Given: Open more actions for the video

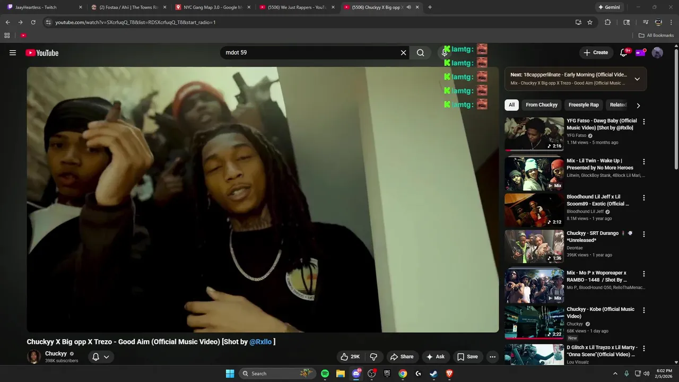Looking at the screenshot, I should [492, 357].
